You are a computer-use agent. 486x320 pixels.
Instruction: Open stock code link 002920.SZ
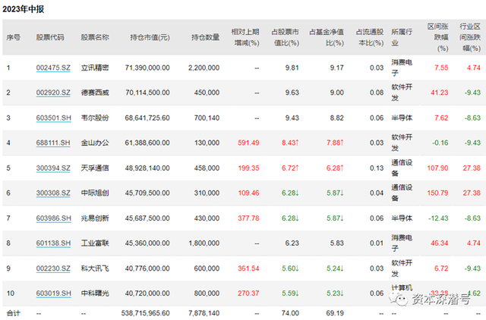tap(53, 93)
